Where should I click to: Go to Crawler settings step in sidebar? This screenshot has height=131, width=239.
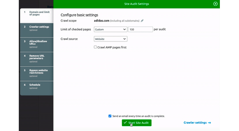pyautogui.click(x=36, y=28)
